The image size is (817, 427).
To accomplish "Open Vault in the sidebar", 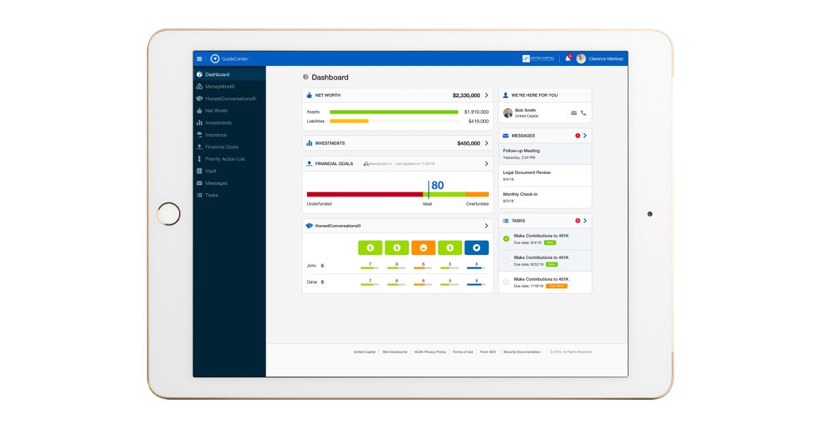I will tap(229, 171).
